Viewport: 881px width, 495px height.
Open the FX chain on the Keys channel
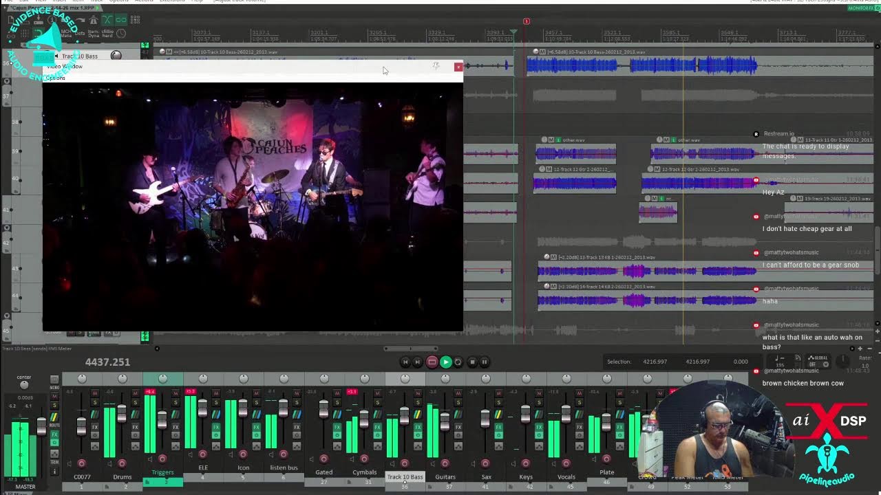click(539, 427)
